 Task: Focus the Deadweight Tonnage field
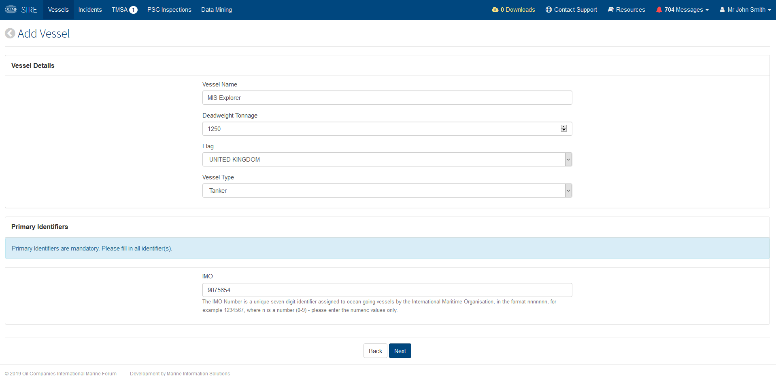(387, 129)
